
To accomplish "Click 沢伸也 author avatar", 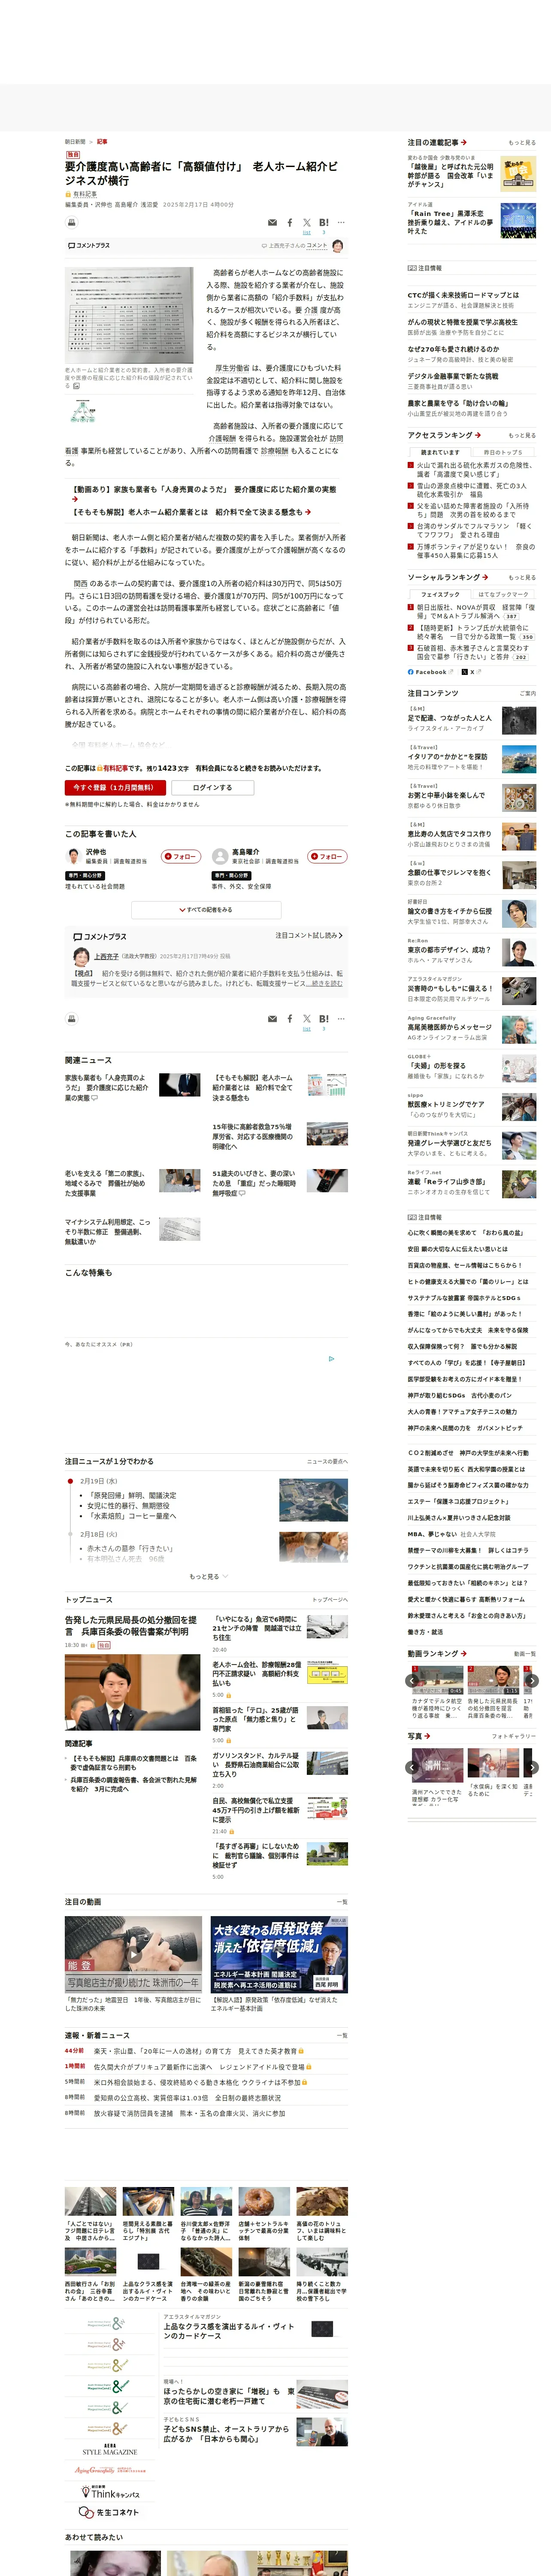I will [x=73, y=856].
